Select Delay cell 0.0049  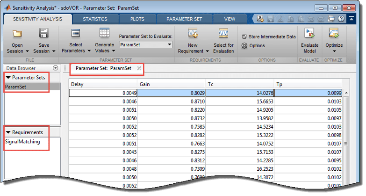pyautogui.click(x=103, y=93)
